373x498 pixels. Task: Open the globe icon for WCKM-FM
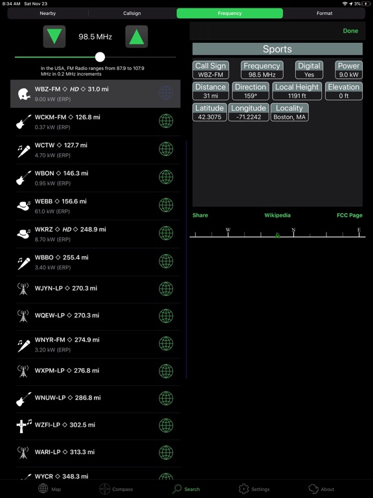pos(166,121)
